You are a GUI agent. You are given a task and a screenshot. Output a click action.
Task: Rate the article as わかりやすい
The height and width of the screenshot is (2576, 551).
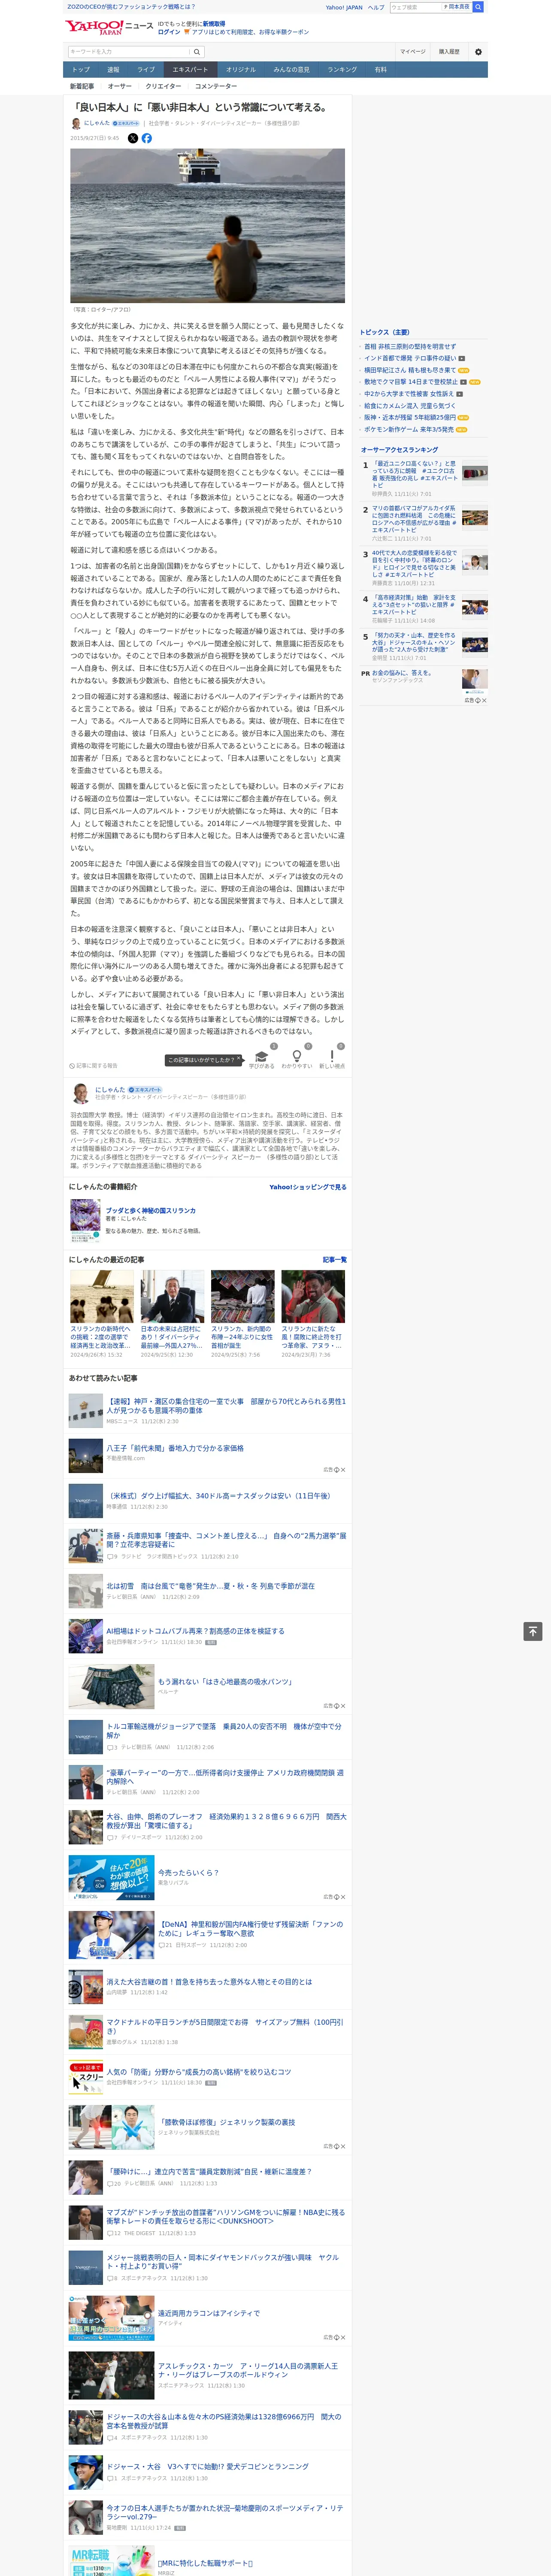pos(296,1058)
